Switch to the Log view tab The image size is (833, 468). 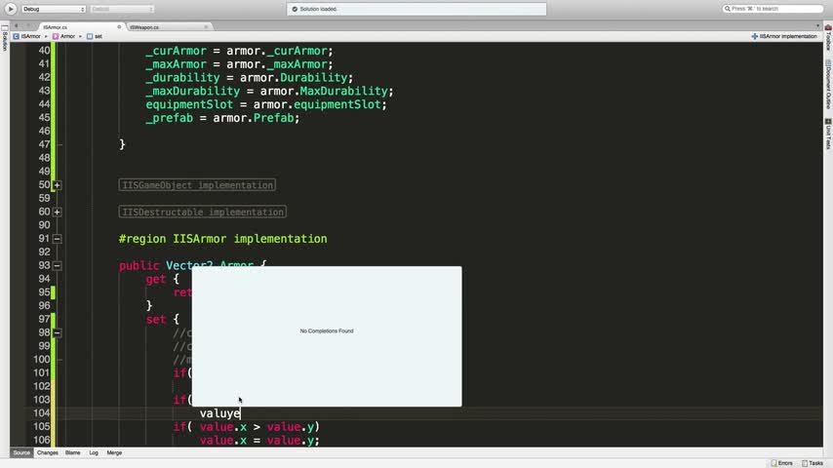(94, 453)
